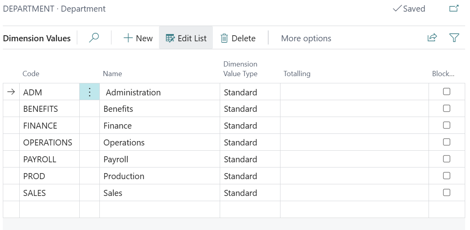Image resolution: width=470 pixels, height=230 pixels.
Task: Click the Operations name cell
Action: coord(160,142)
